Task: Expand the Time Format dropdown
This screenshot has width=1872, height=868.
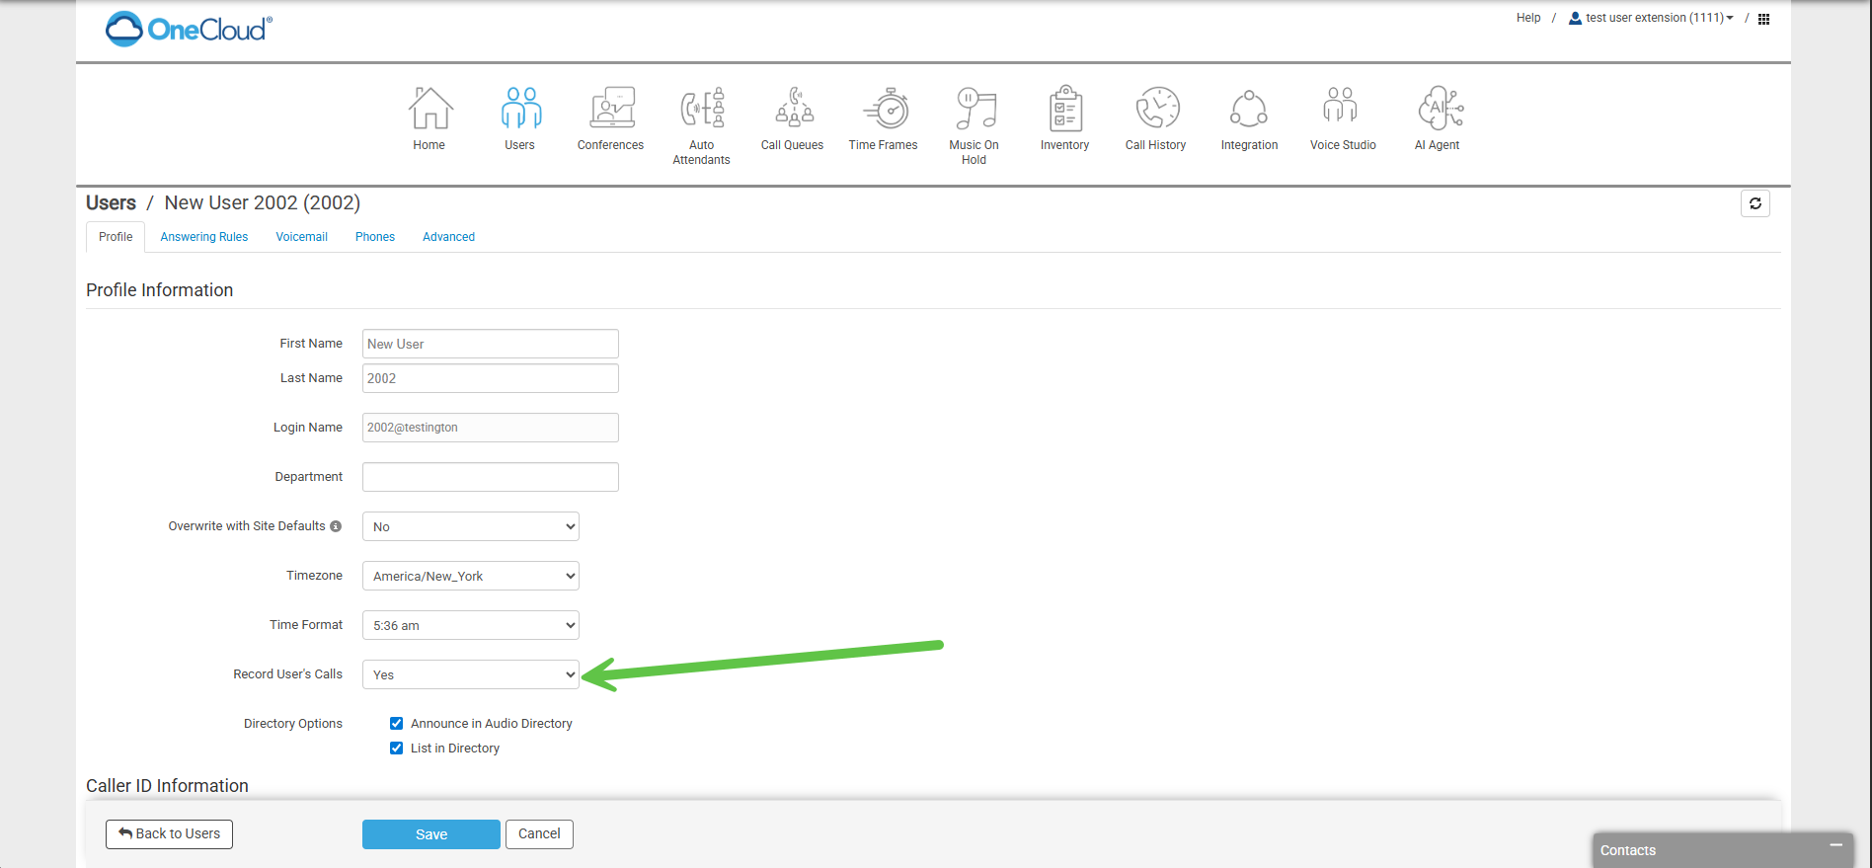Action: tap(470, 626)
